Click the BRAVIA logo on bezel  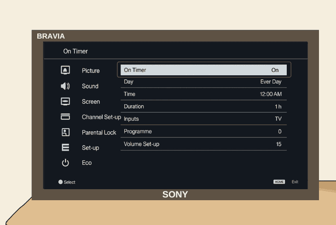pos(51,36)
